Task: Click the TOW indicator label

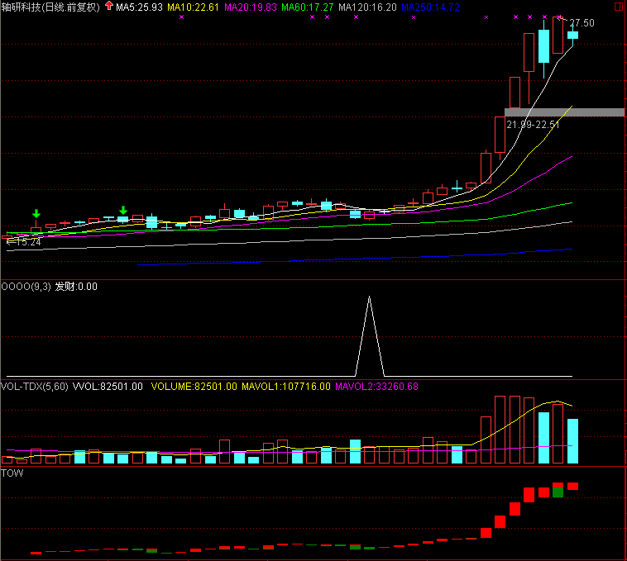Action: point(12,473)
